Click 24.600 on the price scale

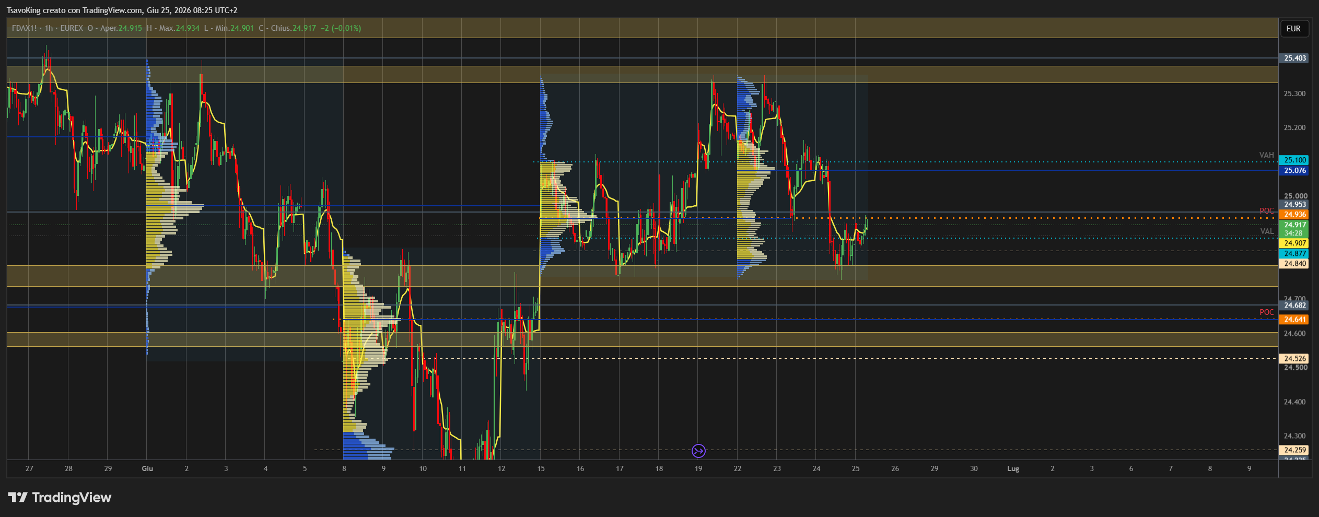pyautogui.click(x=1294, y=334)
